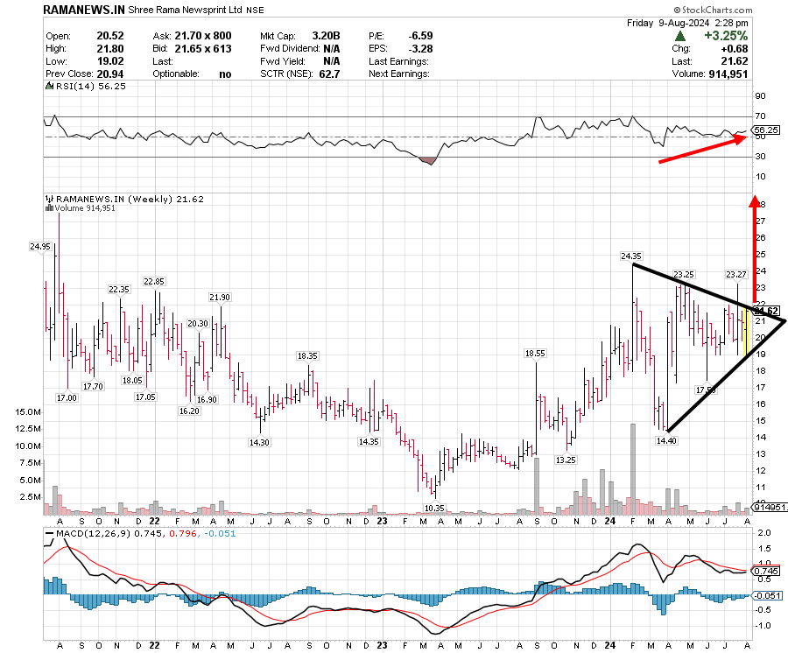
Task: Click the -0.051 tag on the MACD right axis
Action: (766, 596)
